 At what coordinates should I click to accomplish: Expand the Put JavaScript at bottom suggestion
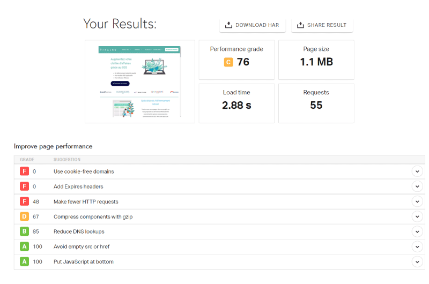click(417, 261)
